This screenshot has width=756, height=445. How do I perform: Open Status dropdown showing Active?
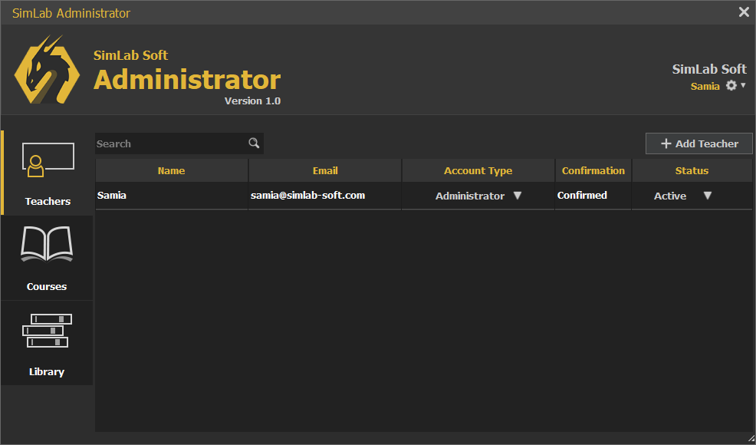[x=707, y=196]
